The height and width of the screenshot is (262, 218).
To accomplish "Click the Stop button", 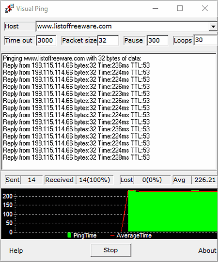I will pos(111,250).
